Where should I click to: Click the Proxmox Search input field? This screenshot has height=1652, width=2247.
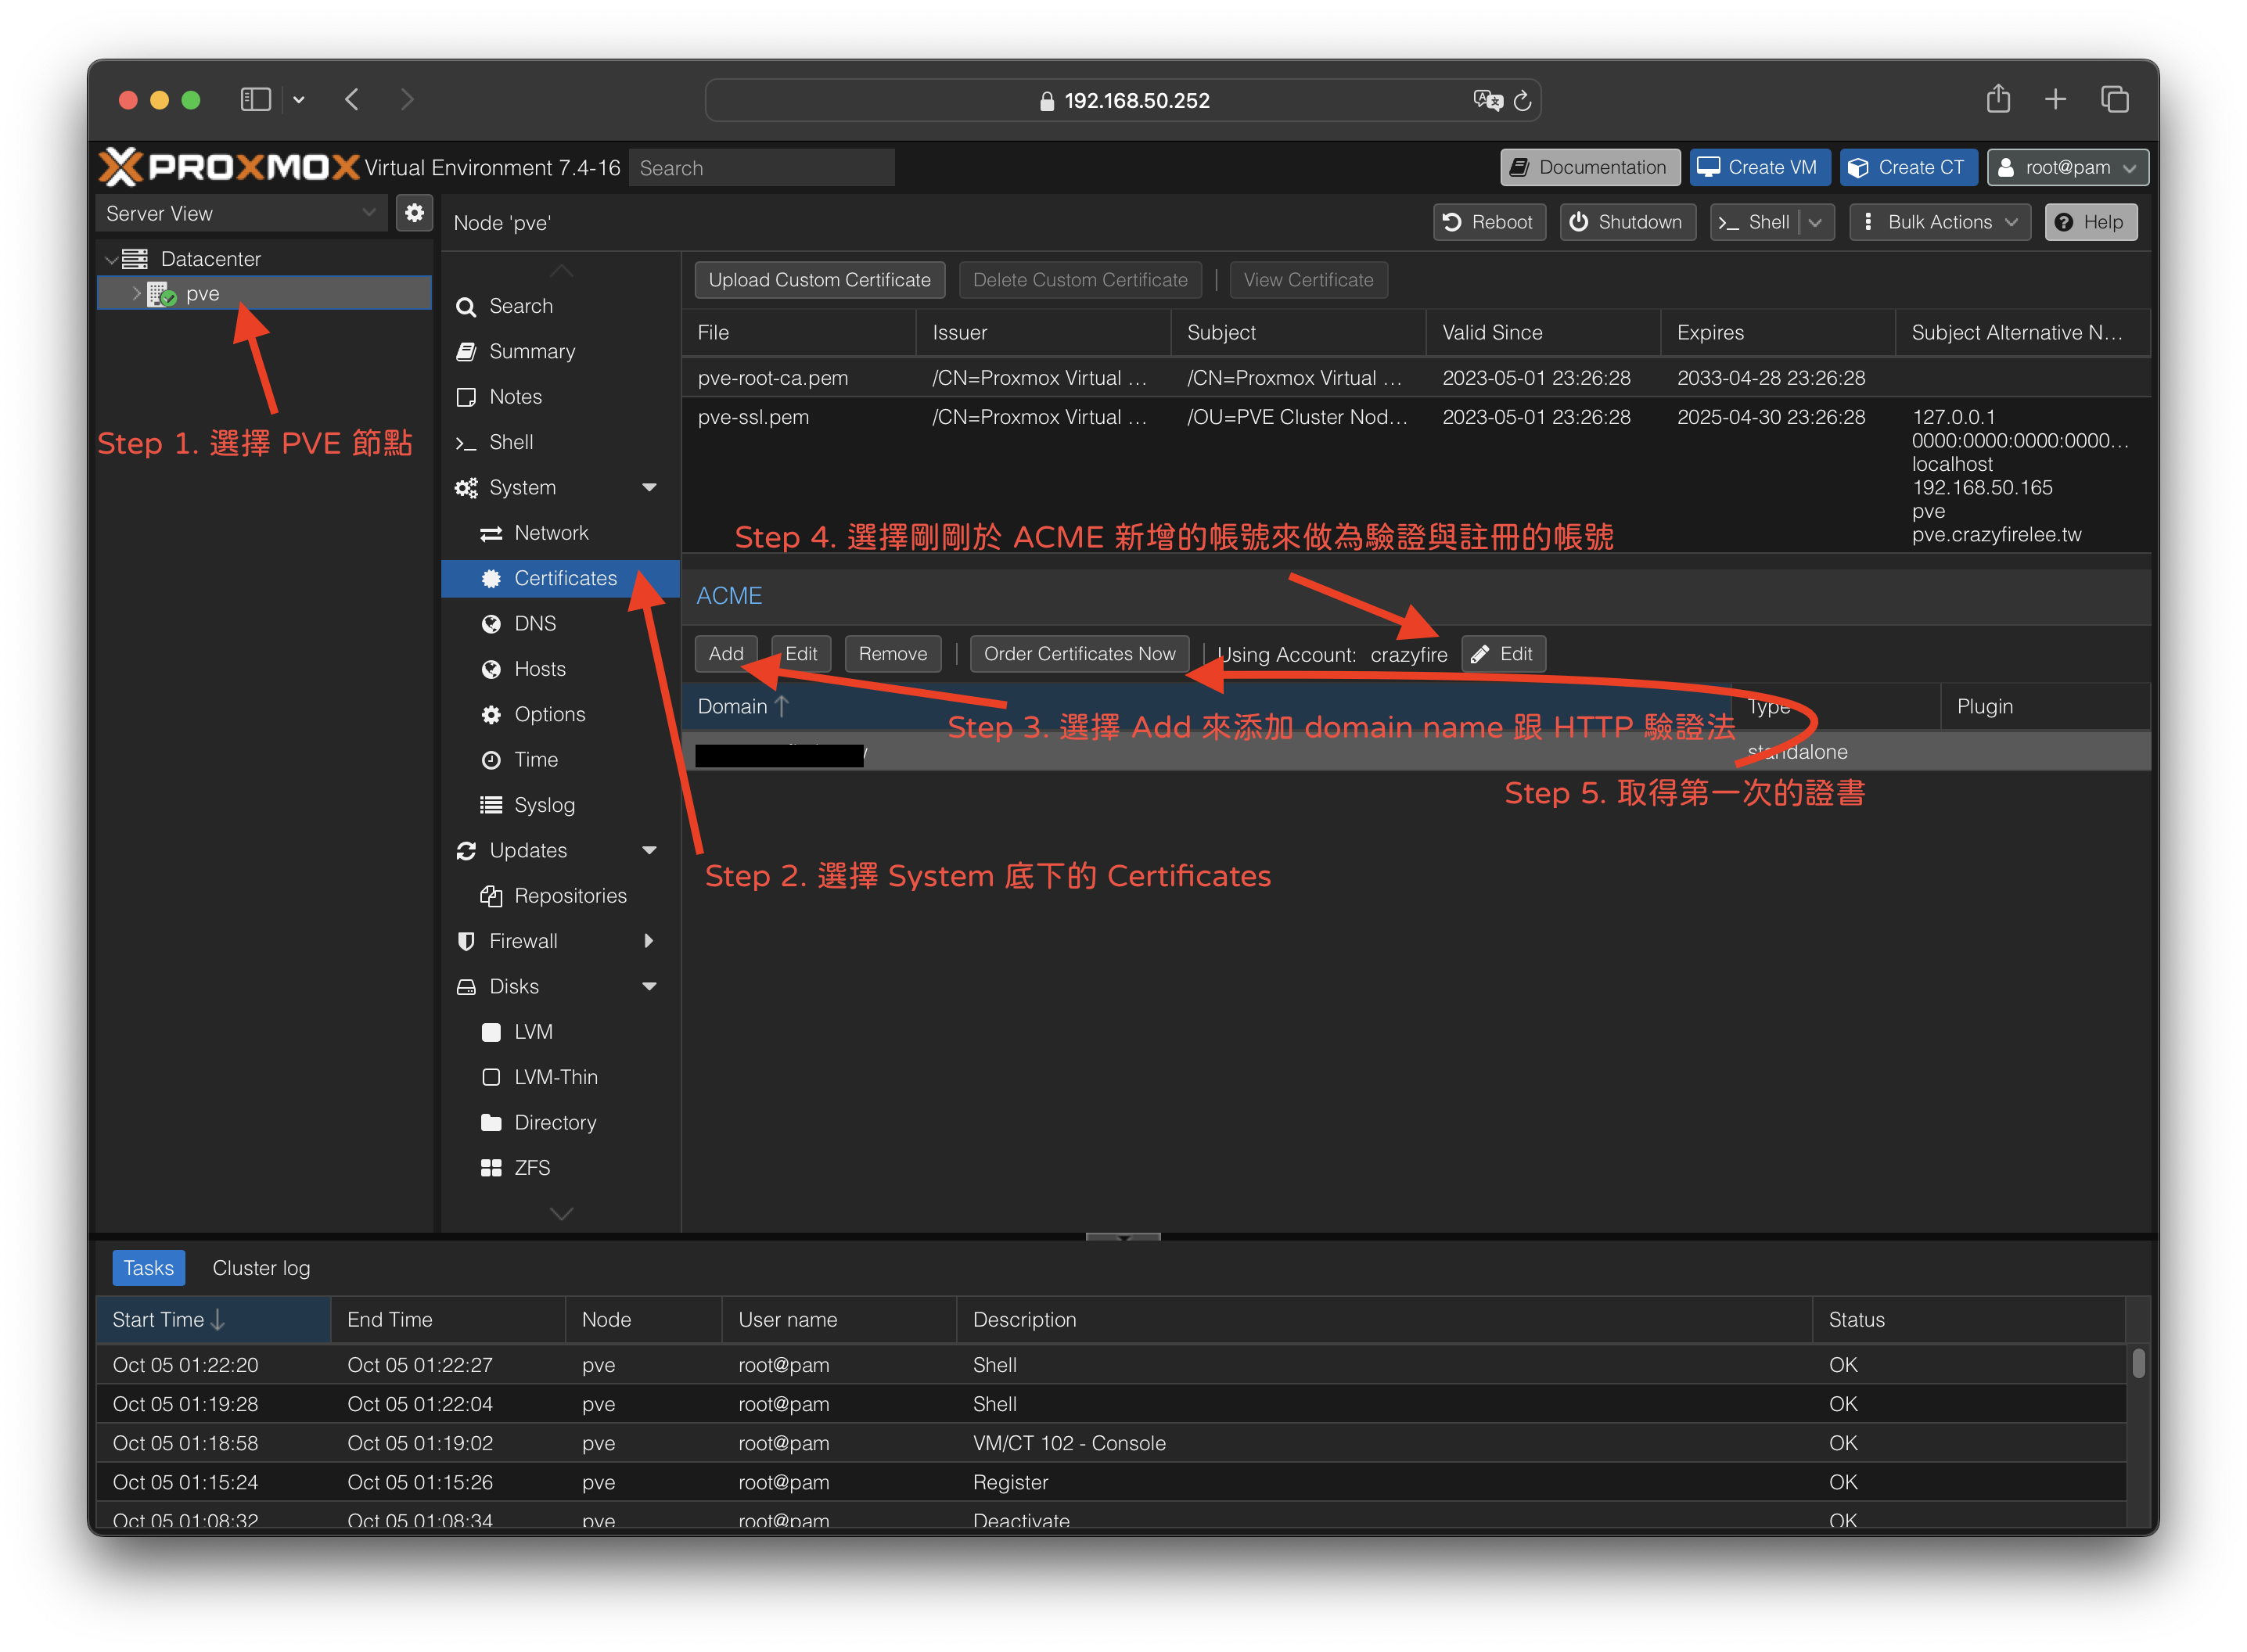pos(761,168)
